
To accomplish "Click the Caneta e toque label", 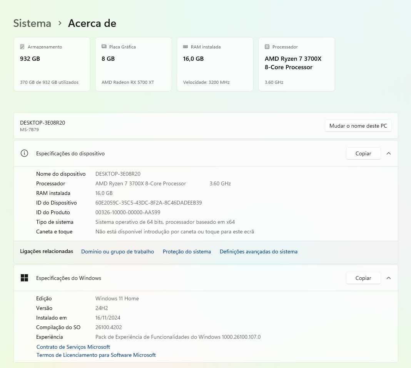I will click(x=54, y=231).
